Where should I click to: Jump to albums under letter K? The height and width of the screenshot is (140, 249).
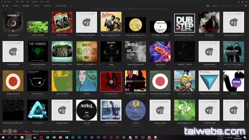pos(123,9)
